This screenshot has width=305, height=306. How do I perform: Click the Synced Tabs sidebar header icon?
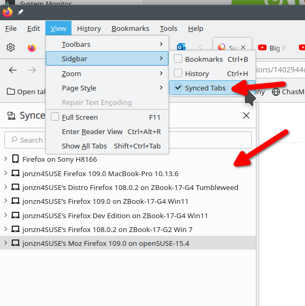click(x=11, y=115)
